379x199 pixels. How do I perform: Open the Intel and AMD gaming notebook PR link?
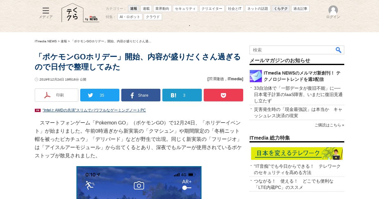click(x=94, y=110)
